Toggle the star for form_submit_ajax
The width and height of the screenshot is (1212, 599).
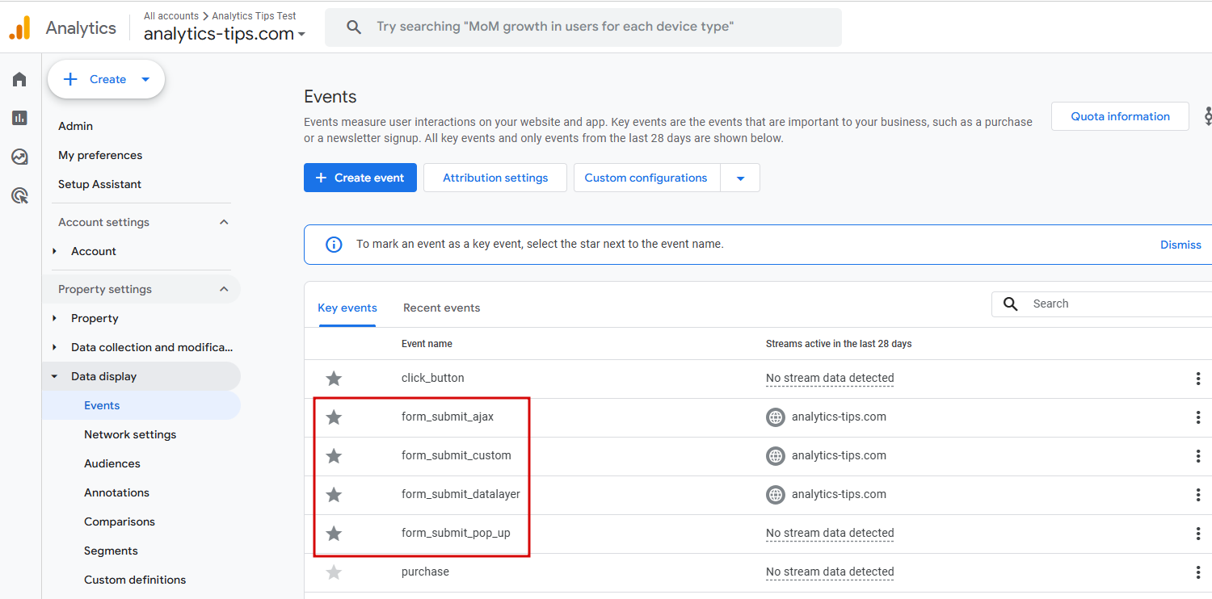tap(334, 417)
